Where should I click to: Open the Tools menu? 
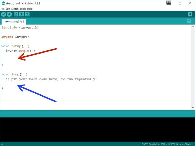click(x=23, y=9)
